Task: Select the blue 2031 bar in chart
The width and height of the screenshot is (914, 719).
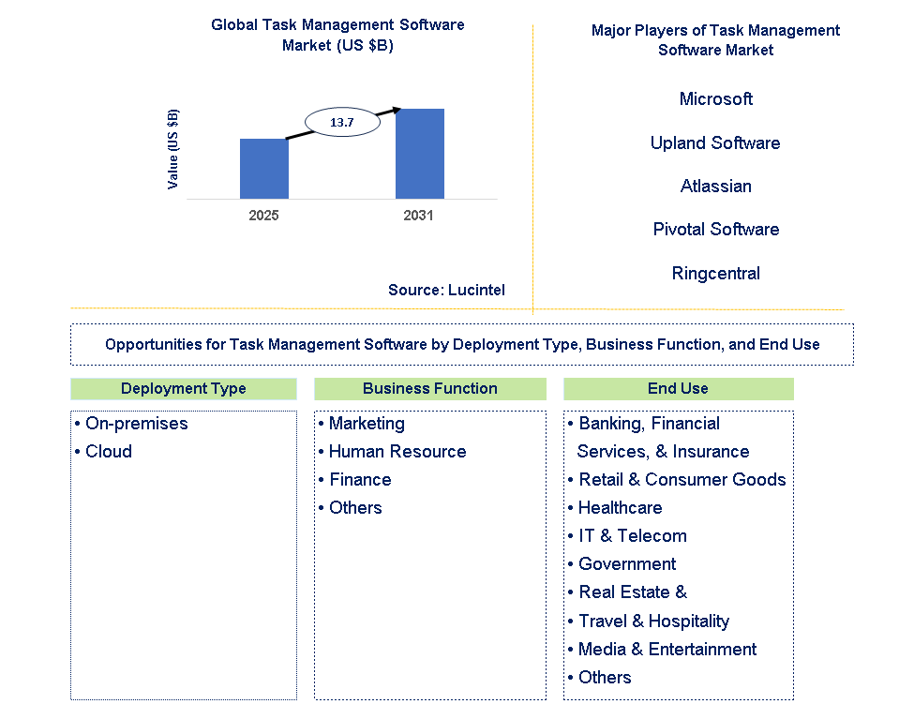Action: point(420,154)
